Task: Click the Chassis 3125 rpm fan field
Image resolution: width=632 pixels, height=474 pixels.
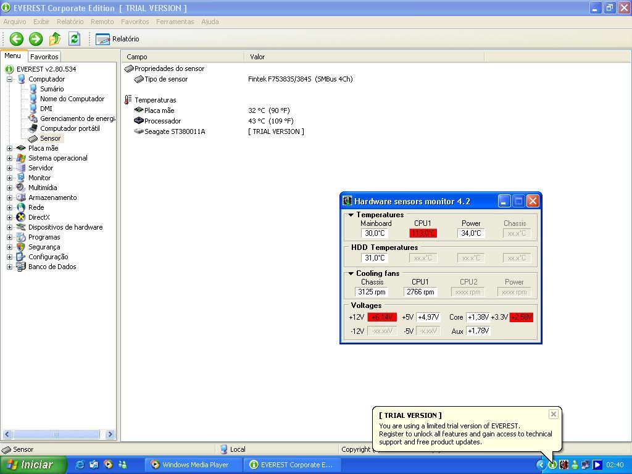Action: (x=372, y=292)
